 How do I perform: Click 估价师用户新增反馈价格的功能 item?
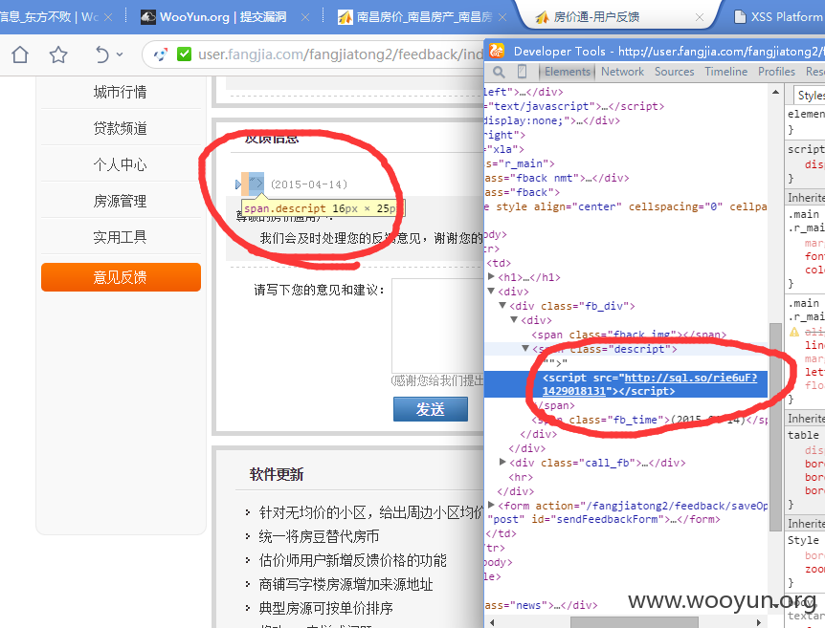[x=352, y=560]
